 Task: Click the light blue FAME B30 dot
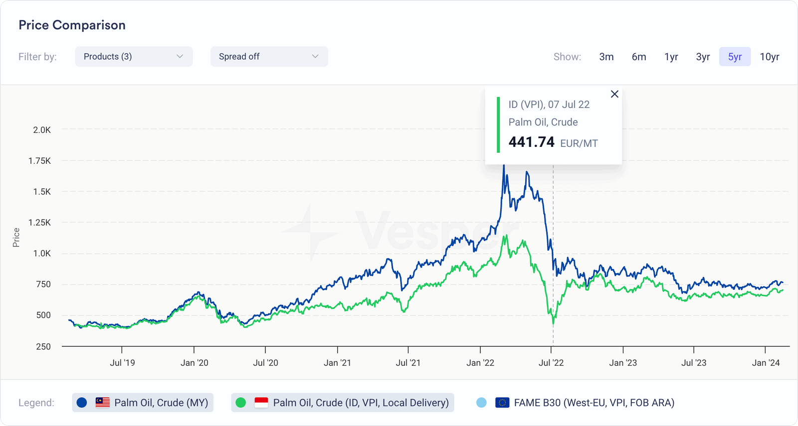481,403
